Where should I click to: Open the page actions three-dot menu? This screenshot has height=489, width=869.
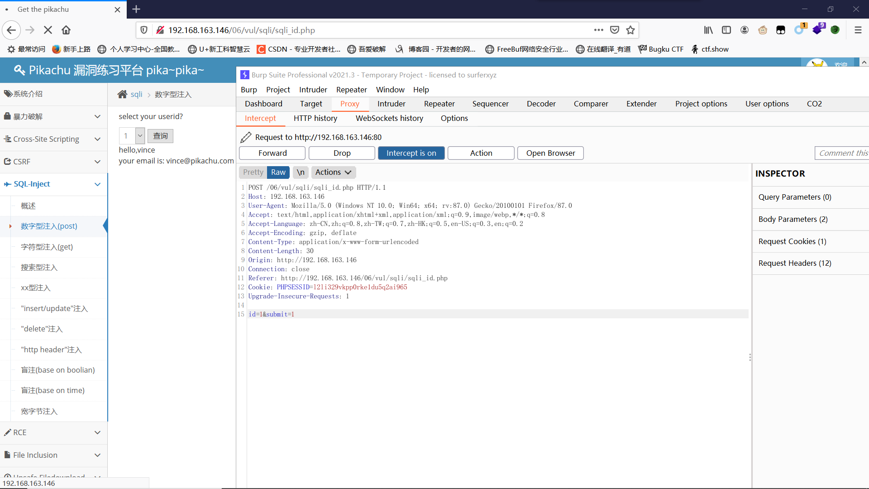click(599, 30)
